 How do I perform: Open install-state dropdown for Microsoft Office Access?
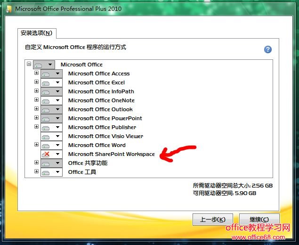[51, 73]
